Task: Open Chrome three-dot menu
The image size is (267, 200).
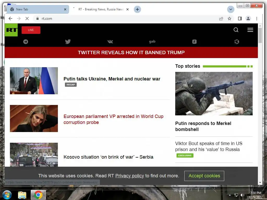Action: [x=257, y=18]
